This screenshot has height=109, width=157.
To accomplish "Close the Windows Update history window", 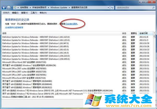I will [x=152, y=2].
